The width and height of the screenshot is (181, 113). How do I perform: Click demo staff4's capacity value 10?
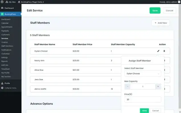pyautogui.click(x=112, y=89)
